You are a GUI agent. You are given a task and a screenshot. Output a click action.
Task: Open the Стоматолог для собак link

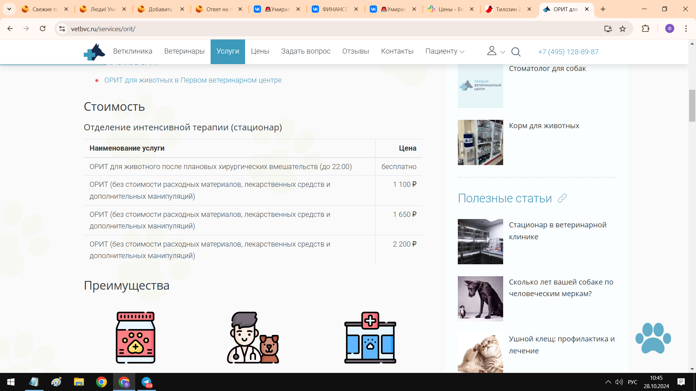(547, 68)
